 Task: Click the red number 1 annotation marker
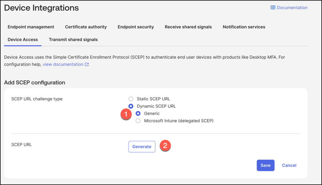[126, 114]
